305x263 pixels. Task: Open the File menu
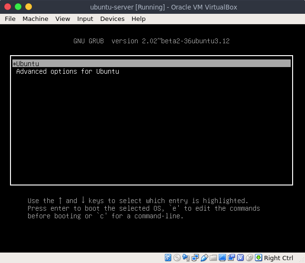click(10, 19)
